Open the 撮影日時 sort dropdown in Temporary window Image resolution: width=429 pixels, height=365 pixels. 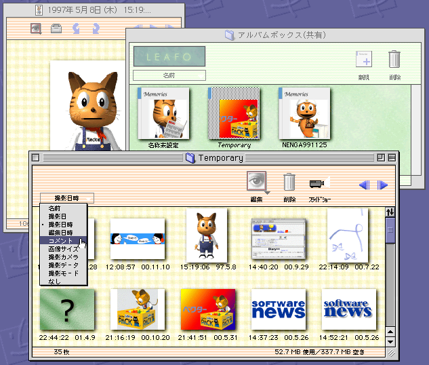pyautogui.click(x=67, y=198)
